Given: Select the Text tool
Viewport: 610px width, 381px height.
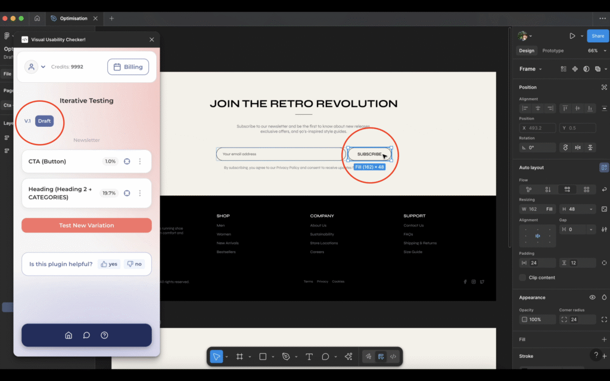Looking at the screenshot, I should tap(309, 357).
